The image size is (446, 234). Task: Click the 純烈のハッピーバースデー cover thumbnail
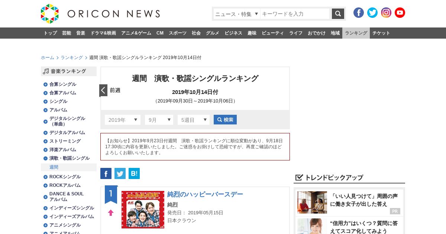pyautogui.click(x=143, y=209)
